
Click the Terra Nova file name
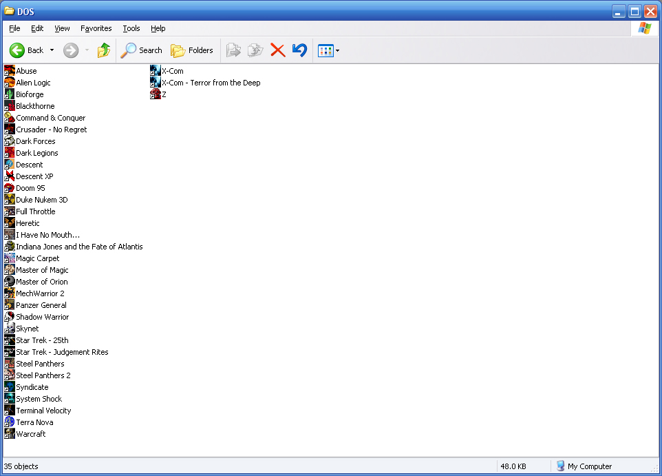click(34, 422)
